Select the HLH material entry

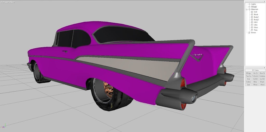[256, 22]
